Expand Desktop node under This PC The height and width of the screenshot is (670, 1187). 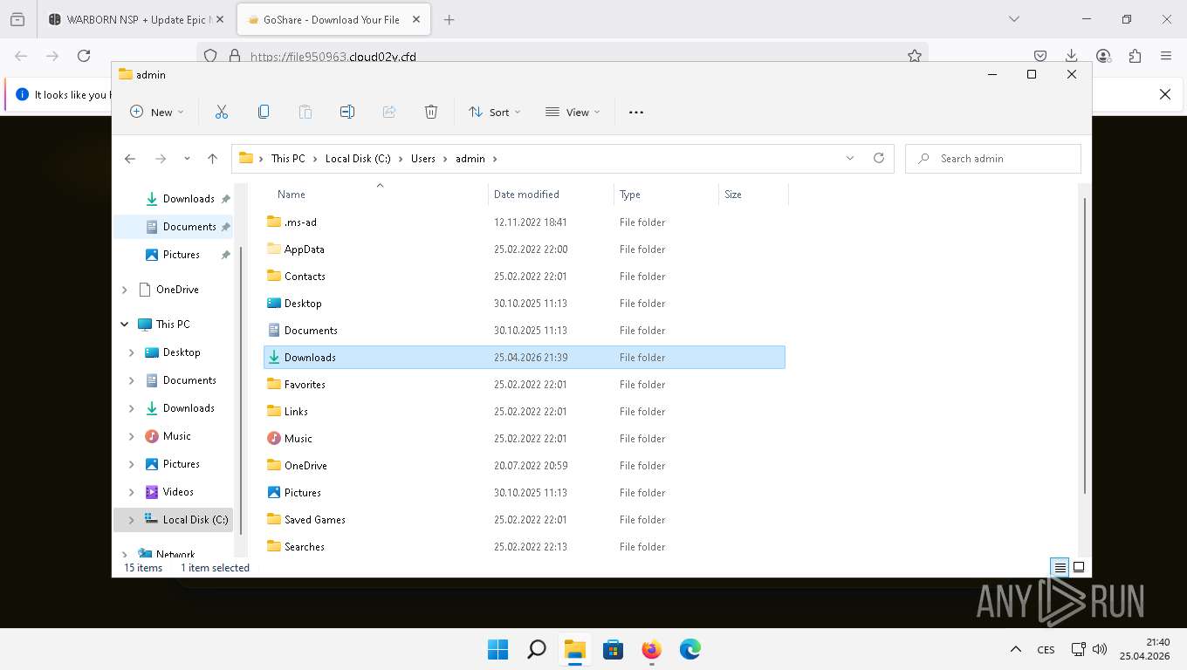(x=132, y=352)
